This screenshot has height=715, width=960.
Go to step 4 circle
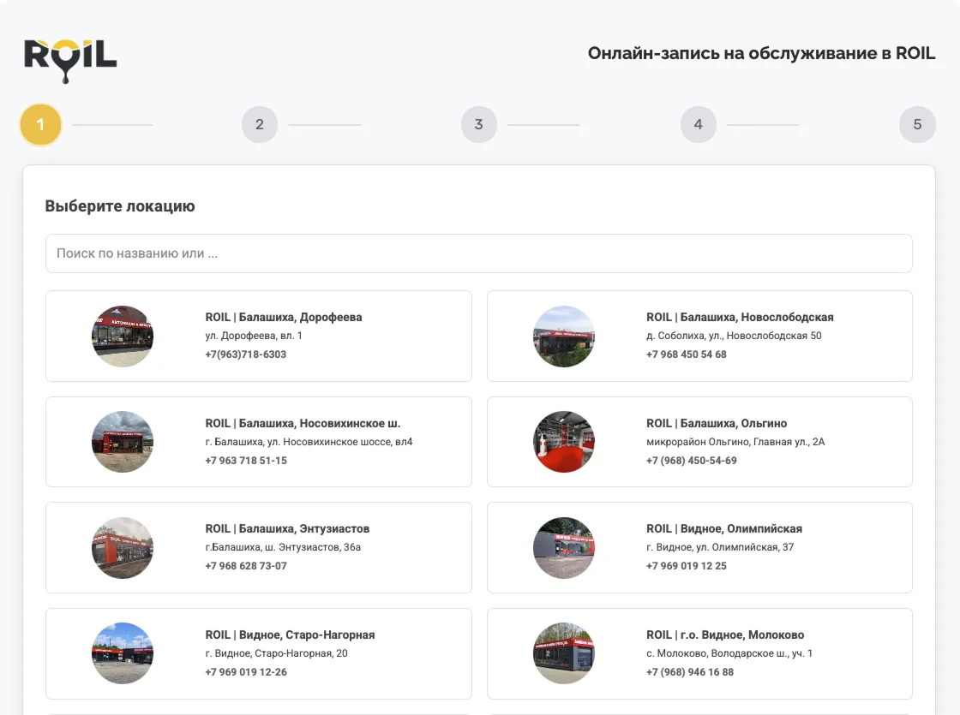698,125
